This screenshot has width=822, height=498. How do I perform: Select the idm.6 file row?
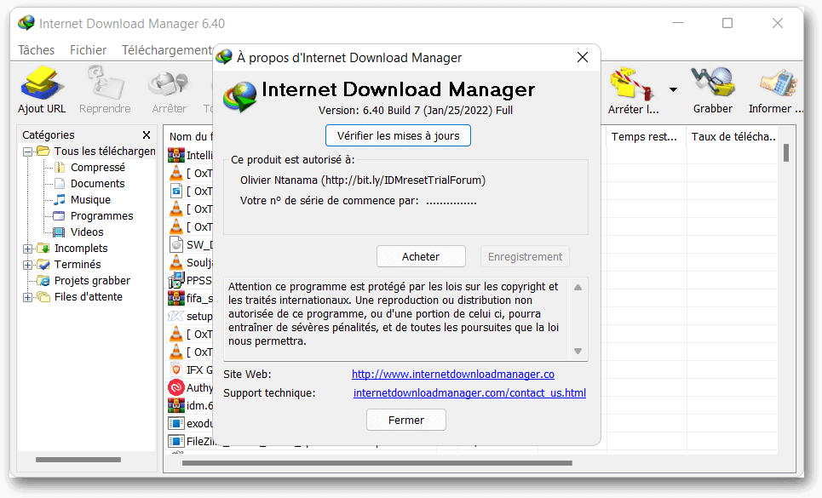pos(191,405)
